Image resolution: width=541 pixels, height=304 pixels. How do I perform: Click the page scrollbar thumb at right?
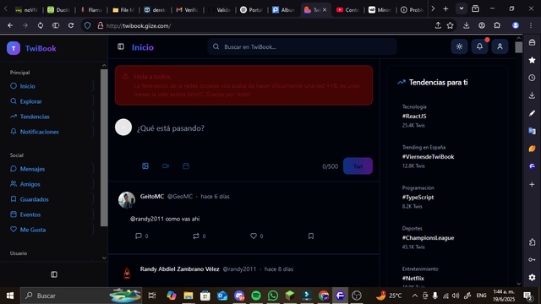pos(518,47)
